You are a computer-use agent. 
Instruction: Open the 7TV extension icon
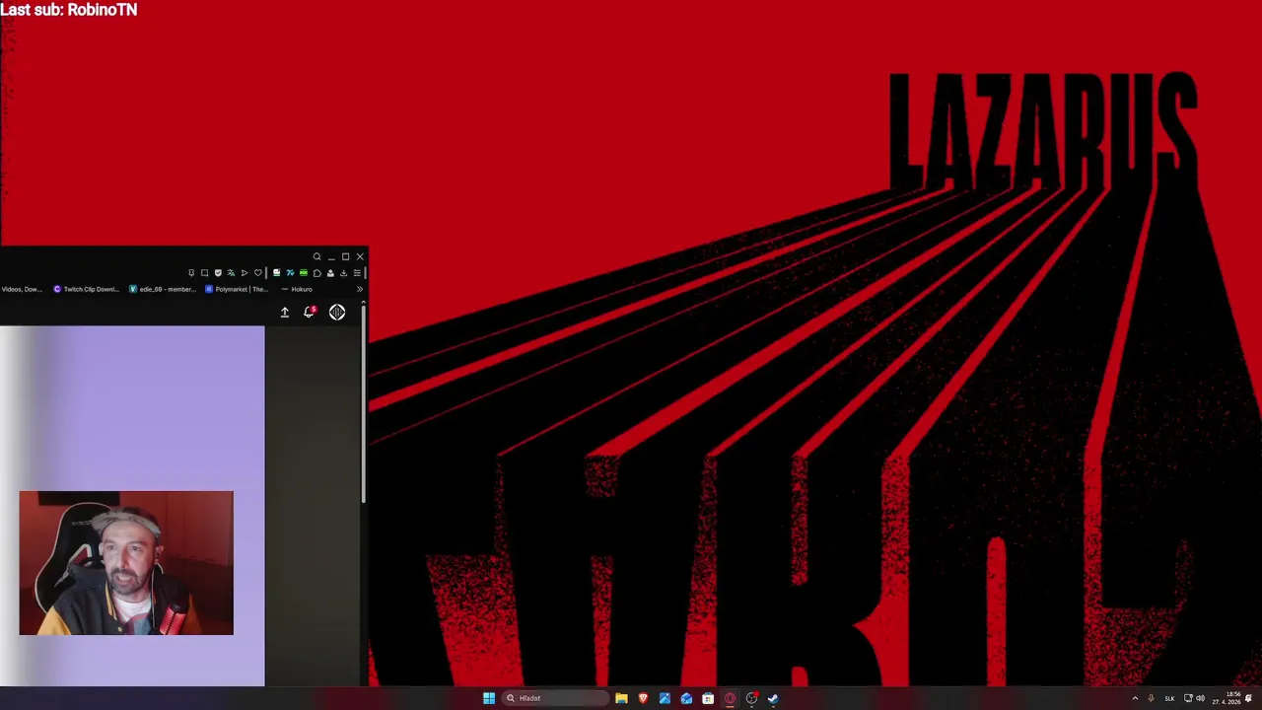290,273
